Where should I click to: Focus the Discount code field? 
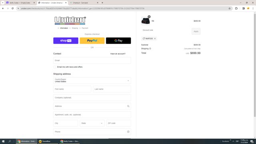coord(165,31)
